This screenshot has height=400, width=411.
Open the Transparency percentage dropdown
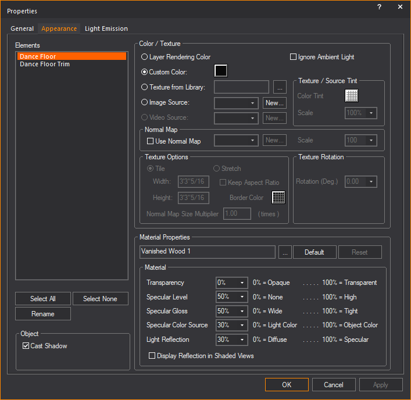232,283
